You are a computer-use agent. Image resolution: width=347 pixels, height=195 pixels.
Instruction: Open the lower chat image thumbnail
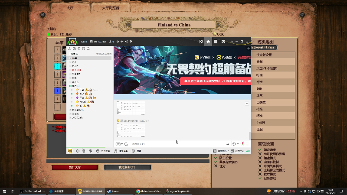131,130
